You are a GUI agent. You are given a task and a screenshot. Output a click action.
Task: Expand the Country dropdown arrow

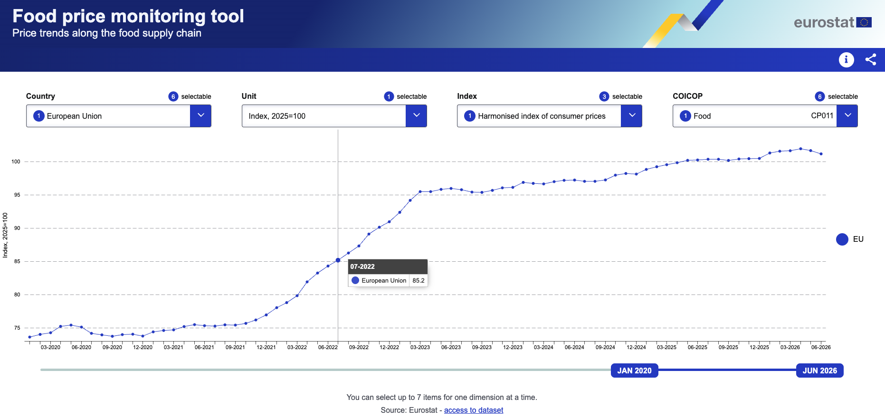pos(200,116)
